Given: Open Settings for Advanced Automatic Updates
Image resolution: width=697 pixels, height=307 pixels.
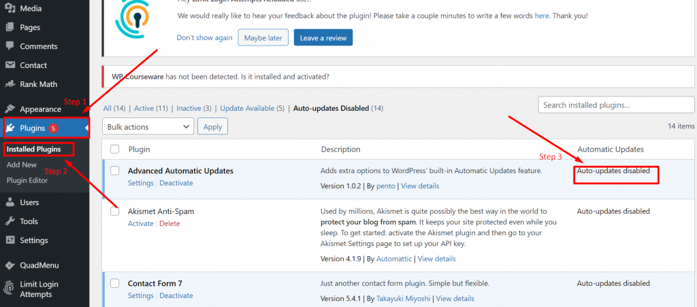Looking at the screenshot, I should point(141,183).
